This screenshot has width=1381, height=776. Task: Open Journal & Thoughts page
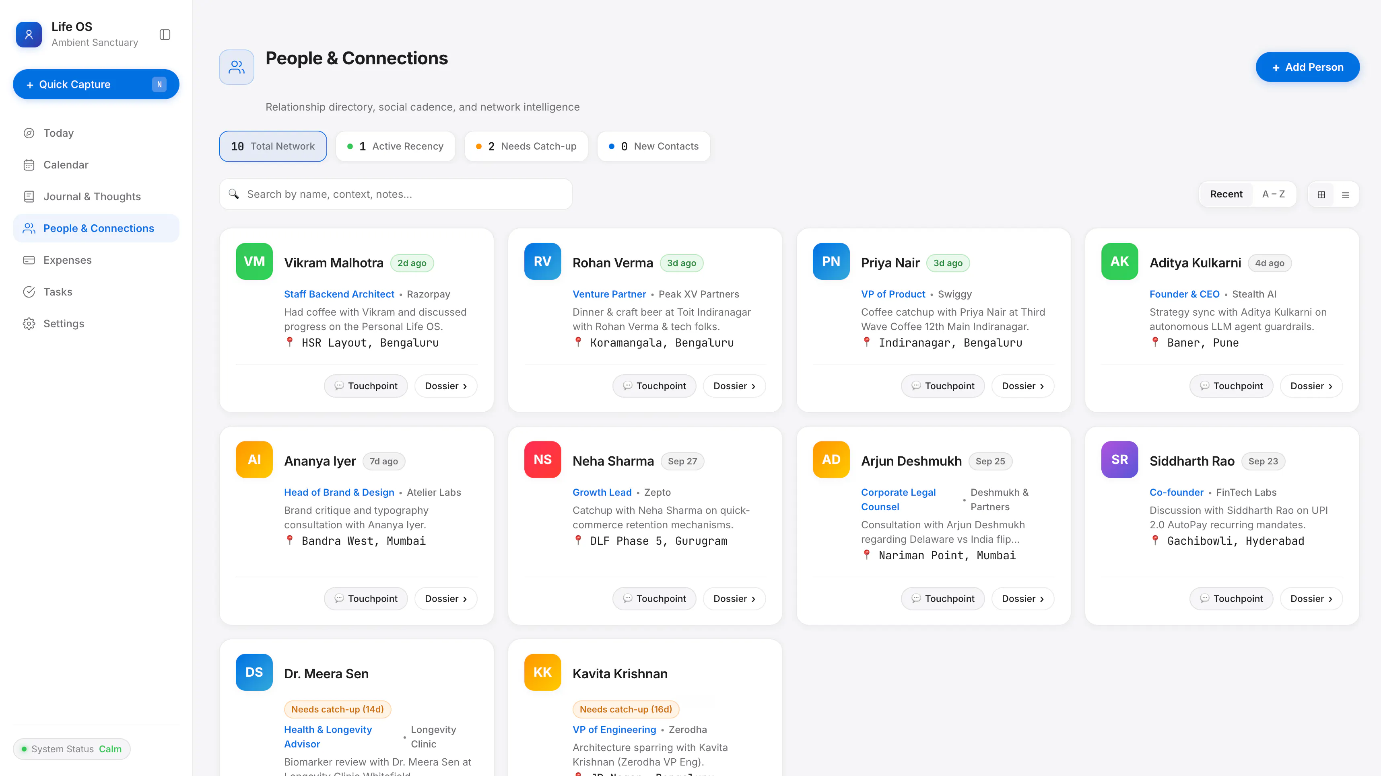pyautogui.click(x=96, y=197)
